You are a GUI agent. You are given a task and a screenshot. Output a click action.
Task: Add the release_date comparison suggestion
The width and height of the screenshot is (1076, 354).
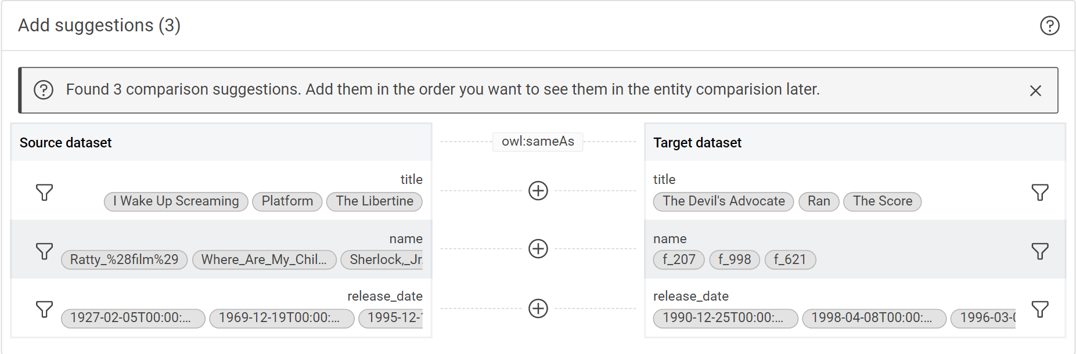(x=538, y=308)
